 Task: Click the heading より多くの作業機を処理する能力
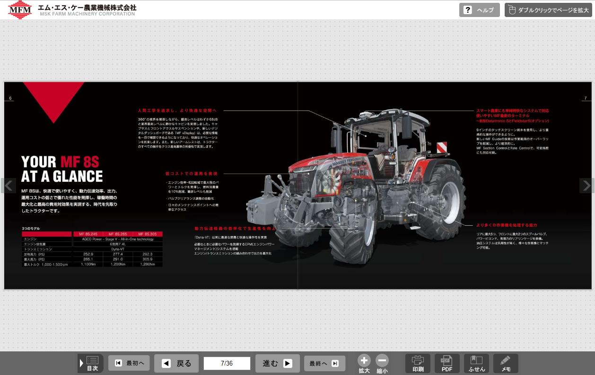[507, 225]
